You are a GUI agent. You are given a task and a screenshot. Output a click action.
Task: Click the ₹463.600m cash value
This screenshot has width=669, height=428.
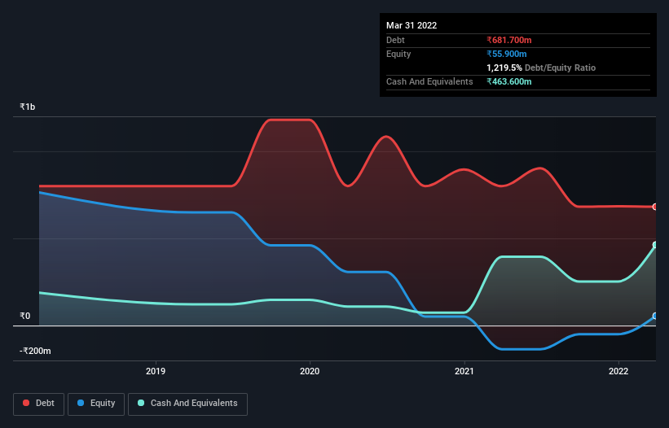509,81
